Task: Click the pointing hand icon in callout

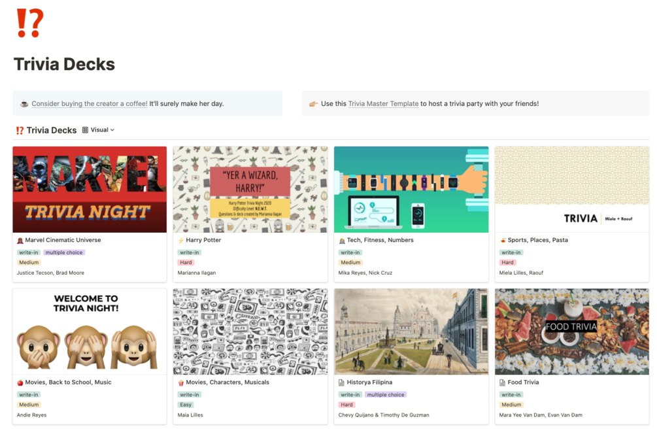Action: pyautogui.click(x=313, y=103)
